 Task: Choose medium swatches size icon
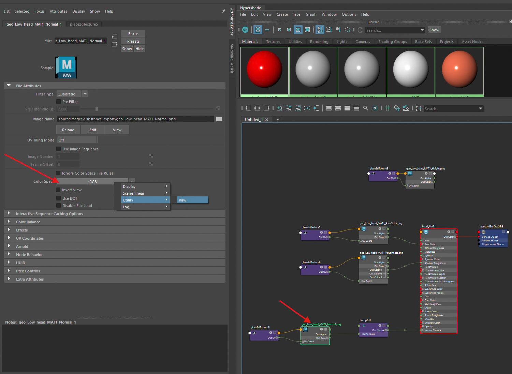[x=289, y=30]
